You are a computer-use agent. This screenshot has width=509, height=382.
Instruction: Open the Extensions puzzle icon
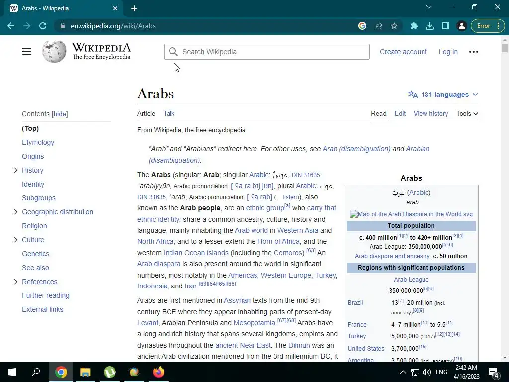(x=414, y=26)
